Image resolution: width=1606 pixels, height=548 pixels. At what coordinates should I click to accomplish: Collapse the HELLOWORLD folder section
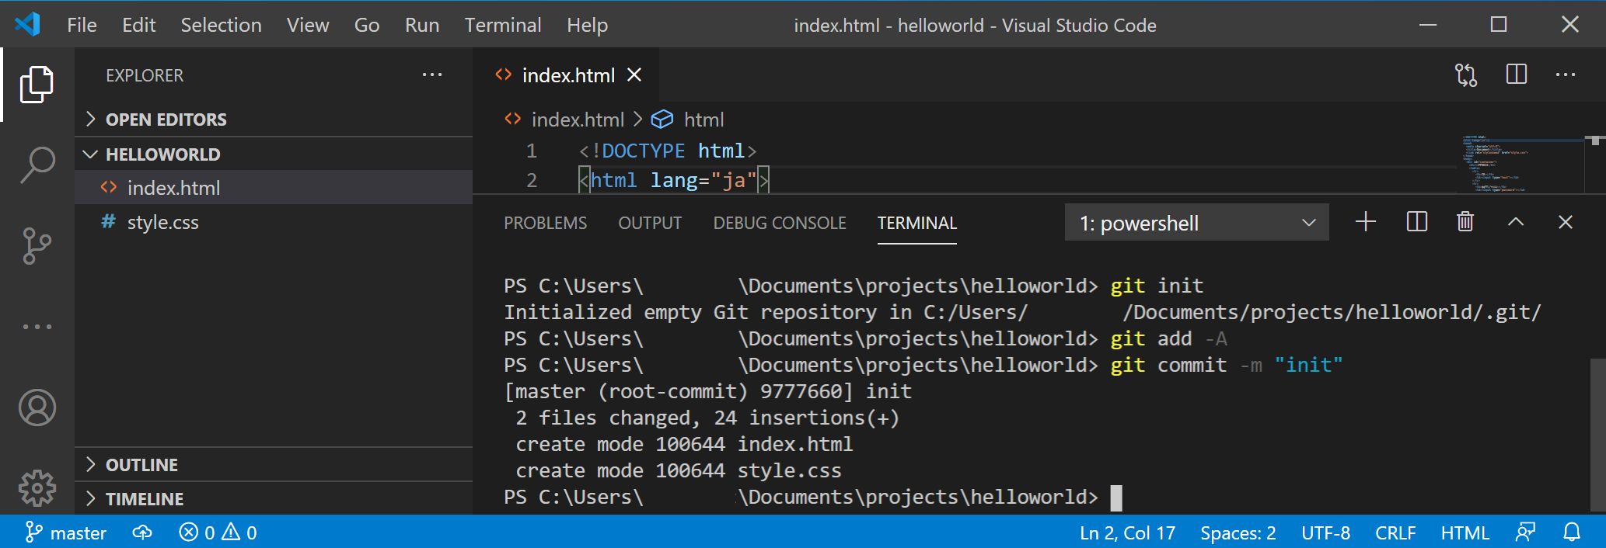pos(162,154)
